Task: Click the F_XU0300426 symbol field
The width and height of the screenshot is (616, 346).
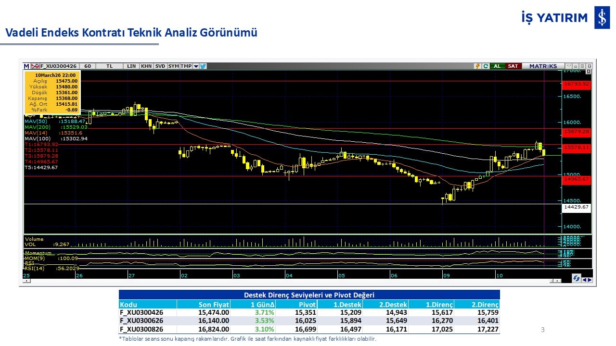Action: pyautogui.click(x=58, y=66)
